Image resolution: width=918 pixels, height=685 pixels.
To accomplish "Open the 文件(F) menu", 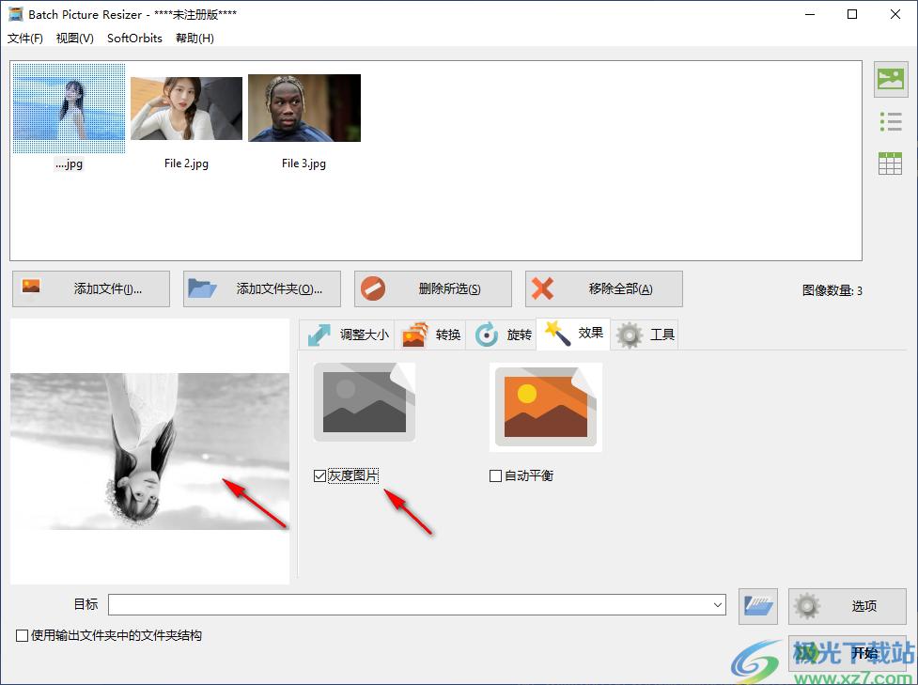I will click(x=25, y=39).
